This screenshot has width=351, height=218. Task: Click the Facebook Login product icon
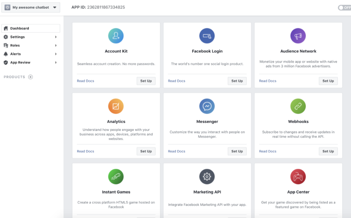pos(207,35)
